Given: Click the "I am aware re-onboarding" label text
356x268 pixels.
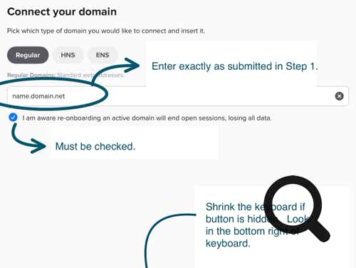Looking at the screenshot, I should pyautogui.click(x=147, y=118).
